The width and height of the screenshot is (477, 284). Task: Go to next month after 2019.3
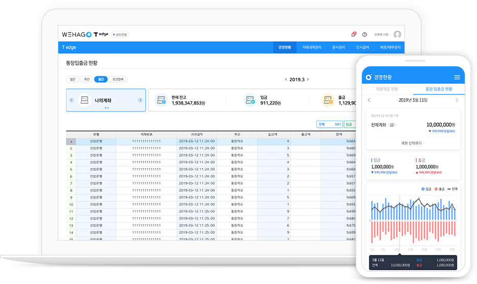[308, 80]
